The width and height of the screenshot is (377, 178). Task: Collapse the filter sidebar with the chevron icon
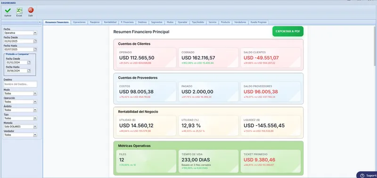click(40, 22)
